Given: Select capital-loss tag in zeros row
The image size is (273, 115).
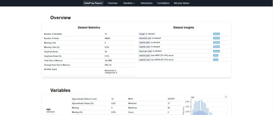Looking at the screenshot, I should (x=145, y=60).
